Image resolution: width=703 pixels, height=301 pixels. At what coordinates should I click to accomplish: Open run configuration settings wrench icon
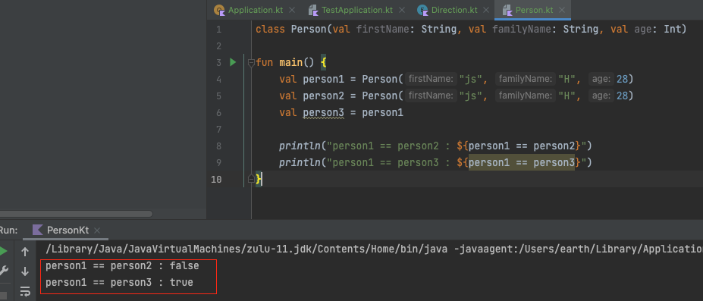[4, 271]
